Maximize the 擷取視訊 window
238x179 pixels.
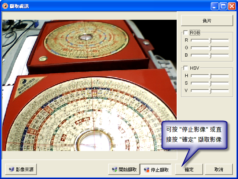coord(223,6)
